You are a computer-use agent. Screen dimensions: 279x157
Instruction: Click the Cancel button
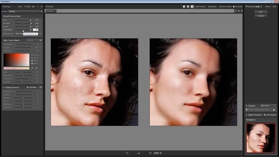click(x=261, y=16)
